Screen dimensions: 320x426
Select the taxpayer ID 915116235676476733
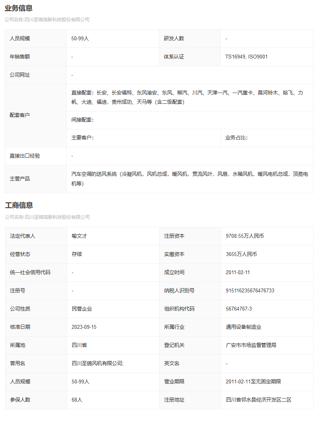250,291
